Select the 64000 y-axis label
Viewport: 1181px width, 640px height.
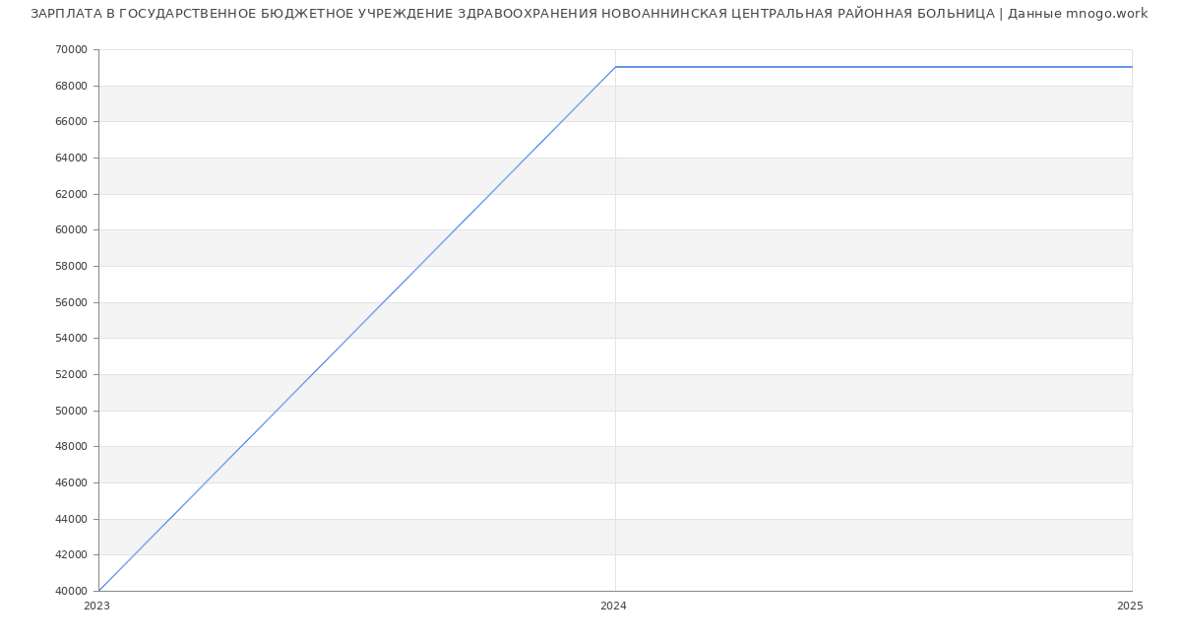tap(71, 159)
